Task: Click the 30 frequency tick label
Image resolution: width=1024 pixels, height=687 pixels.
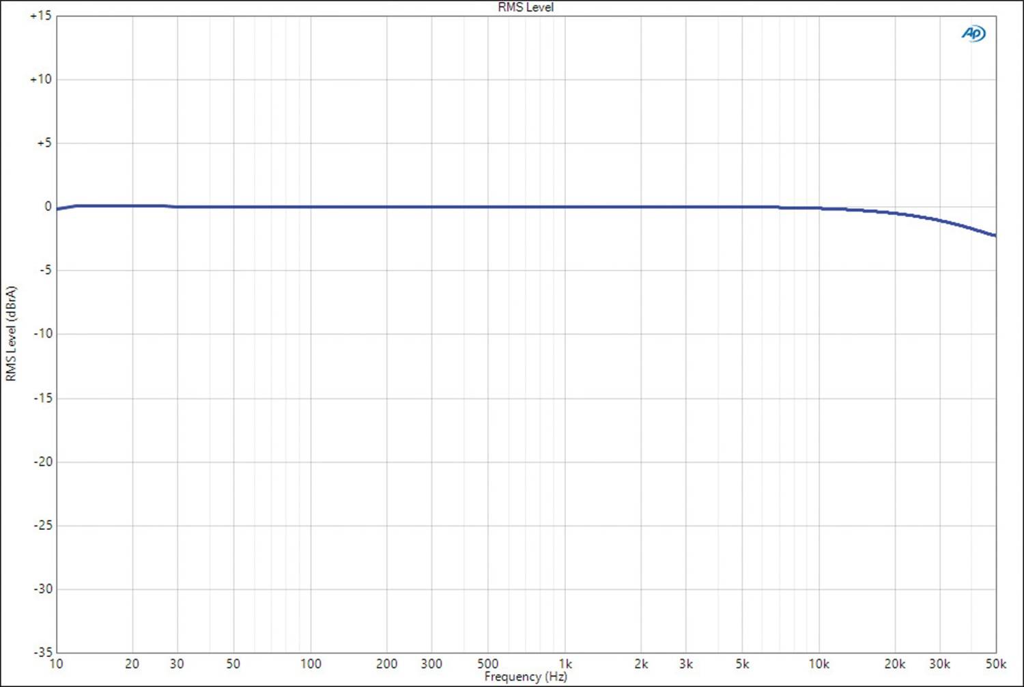Action: tap(177, 664)
